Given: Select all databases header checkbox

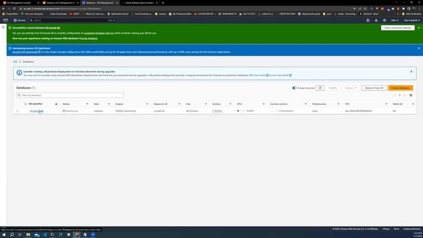Looking at the screenshot, I should 25,104.
